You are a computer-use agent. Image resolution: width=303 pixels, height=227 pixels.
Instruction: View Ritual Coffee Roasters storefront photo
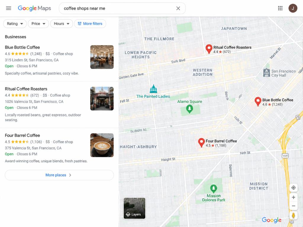pyautogui.click(x=102, y=98)
